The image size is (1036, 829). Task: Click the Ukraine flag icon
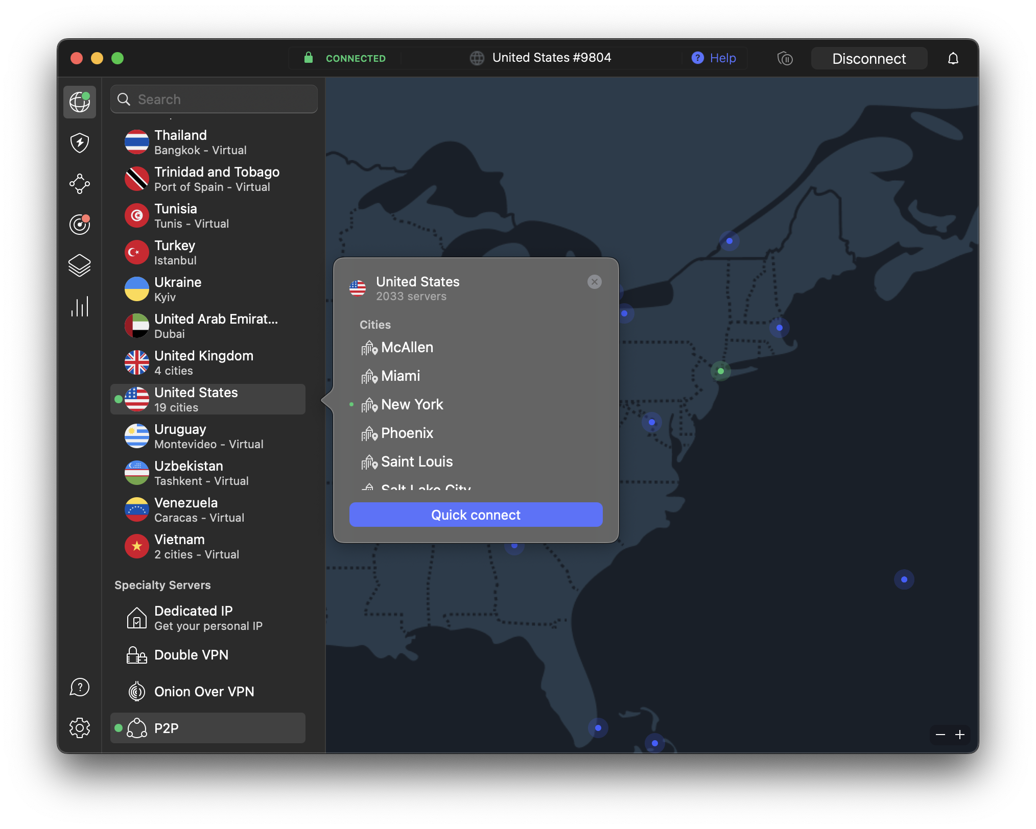pos(137,289)
